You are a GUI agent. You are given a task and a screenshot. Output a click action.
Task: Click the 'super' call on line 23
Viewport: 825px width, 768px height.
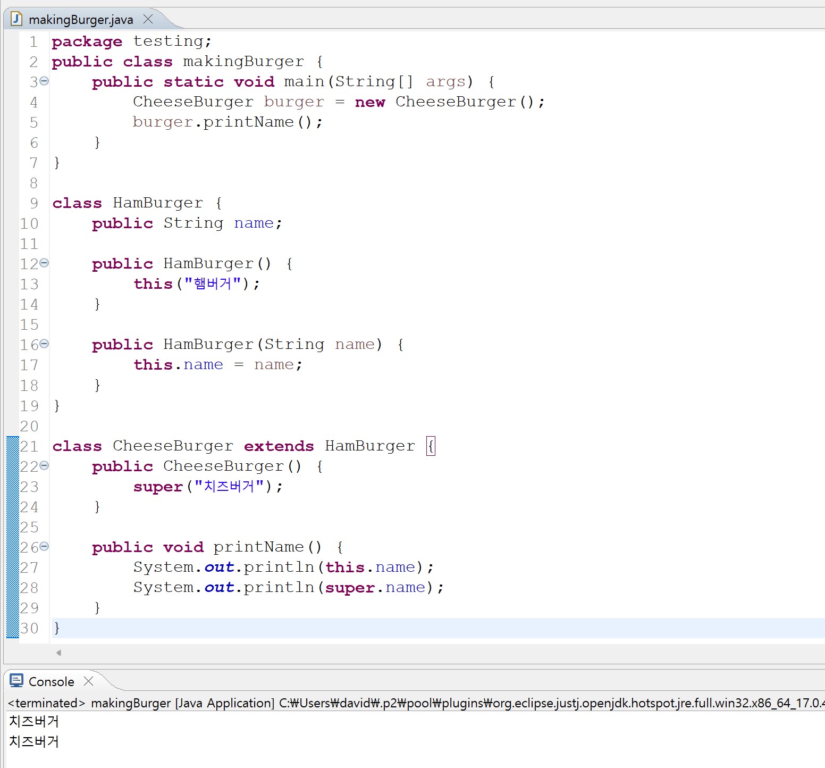point(158,487)
